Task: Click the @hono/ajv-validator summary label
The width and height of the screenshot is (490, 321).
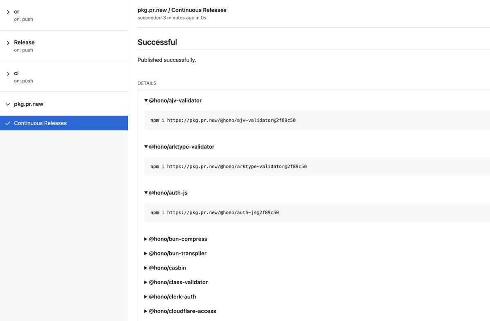Action: [x=175, y=100]
